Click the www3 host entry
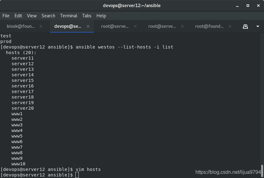 tap(17, 125)
